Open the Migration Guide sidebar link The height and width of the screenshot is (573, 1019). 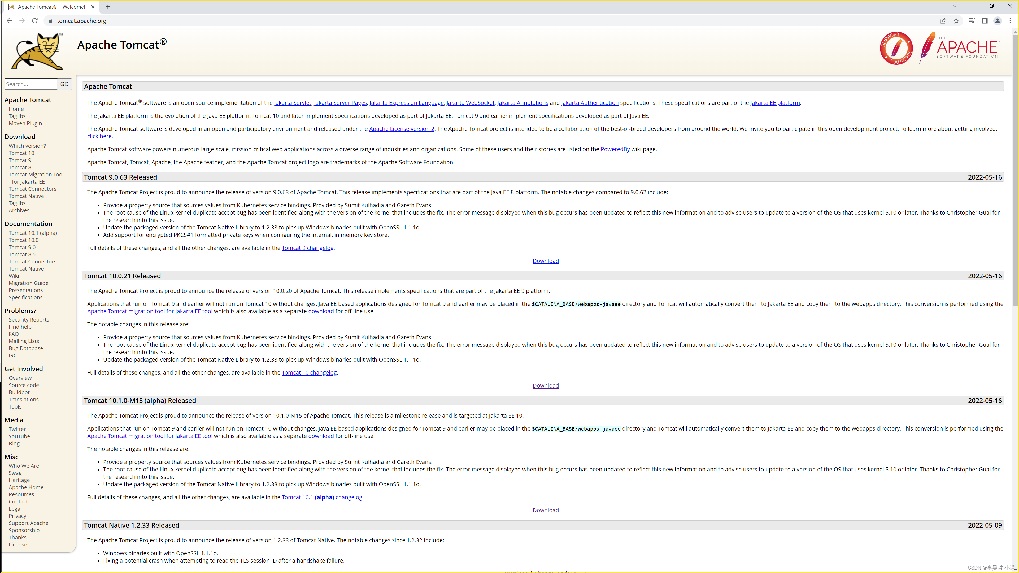pyautogui.click(x=28, y=283)
